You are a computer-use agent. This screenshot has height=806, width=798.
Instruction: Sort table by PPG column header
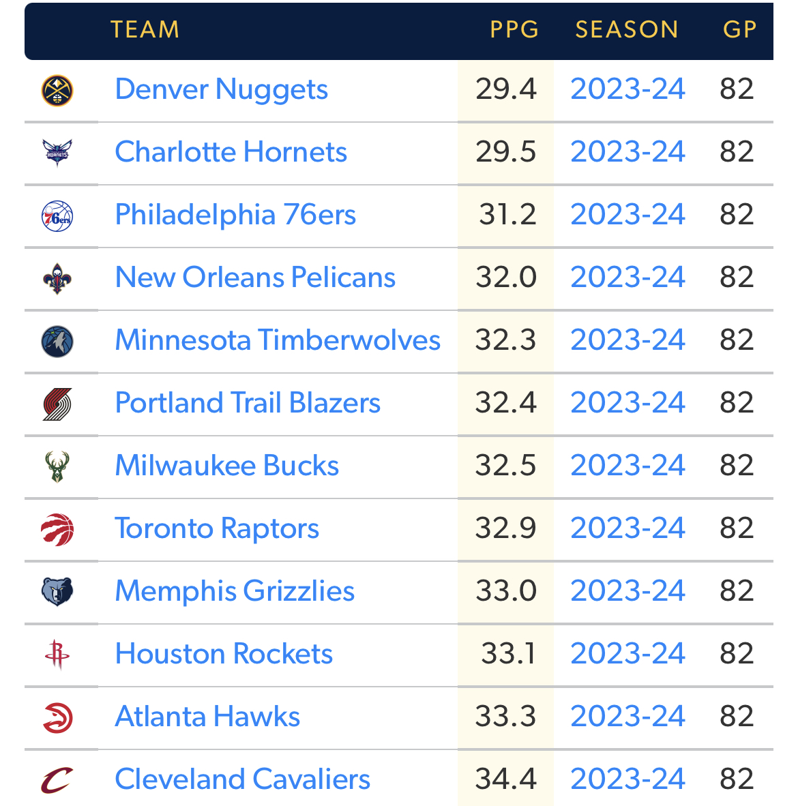[x=514, y=30]
